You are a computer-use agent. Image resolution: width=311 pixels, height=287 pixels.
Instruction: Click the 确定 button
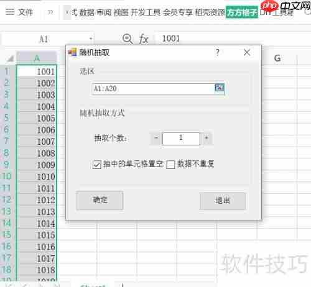click(100, 201)
